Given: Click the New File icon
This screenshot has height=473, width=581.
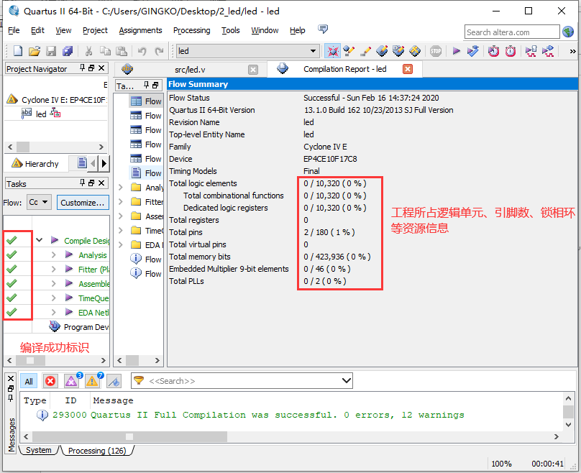Looking at the screenshot, I should click(x=18, y=51).
